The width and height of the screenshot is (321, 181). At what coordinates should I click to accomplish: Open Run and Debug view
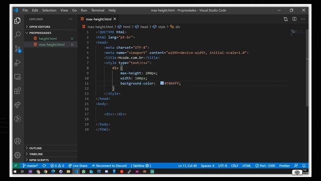(x=18, y=62)
